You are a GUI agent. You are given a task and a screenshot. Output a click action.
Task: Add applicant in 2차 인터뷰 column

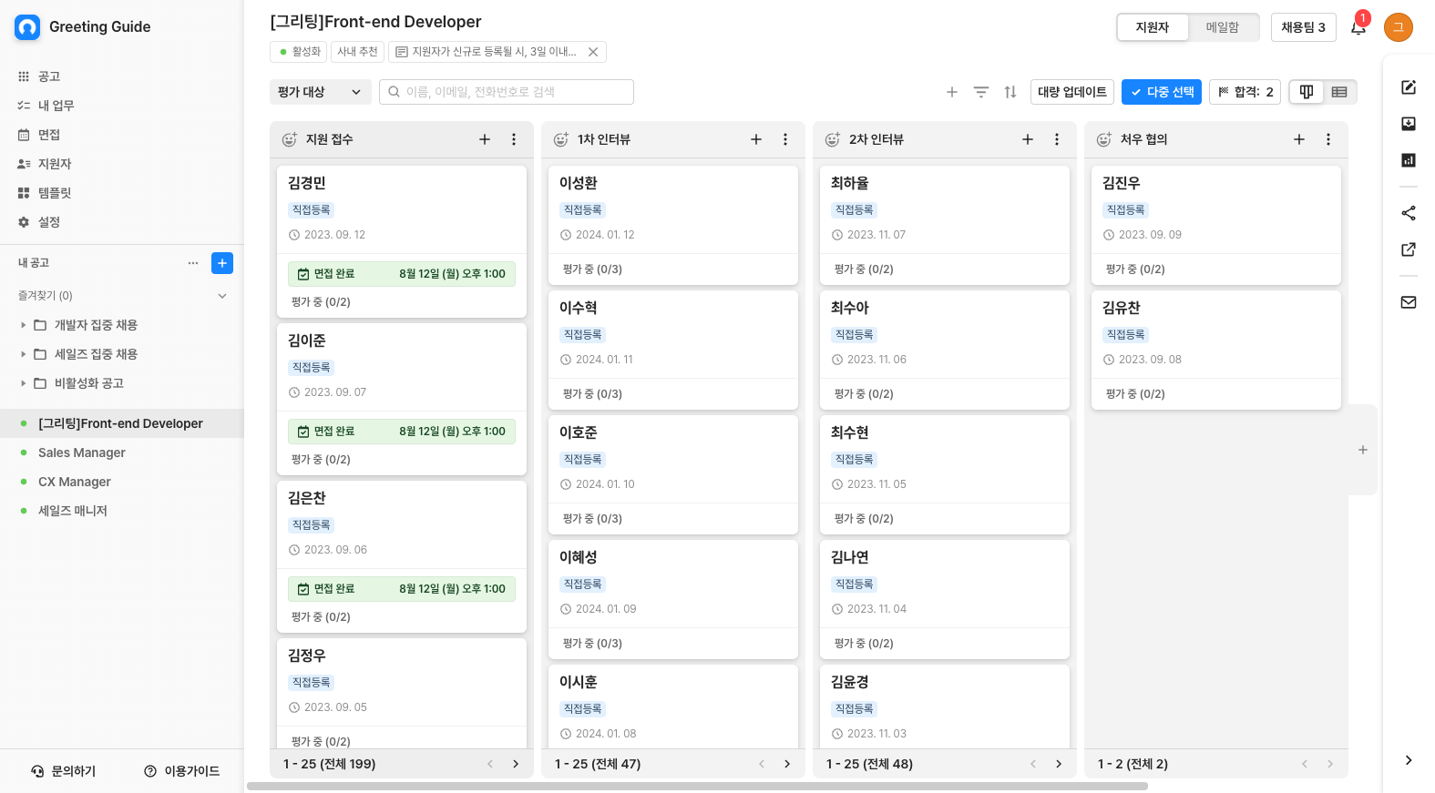click(1028, 139)
